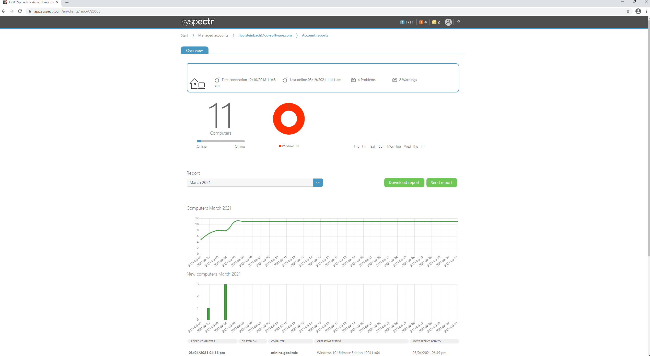Image resolution: width=650 pixels, height=356 pixels.
Task: Click the question mark help icon
Action: pos(459,22)
